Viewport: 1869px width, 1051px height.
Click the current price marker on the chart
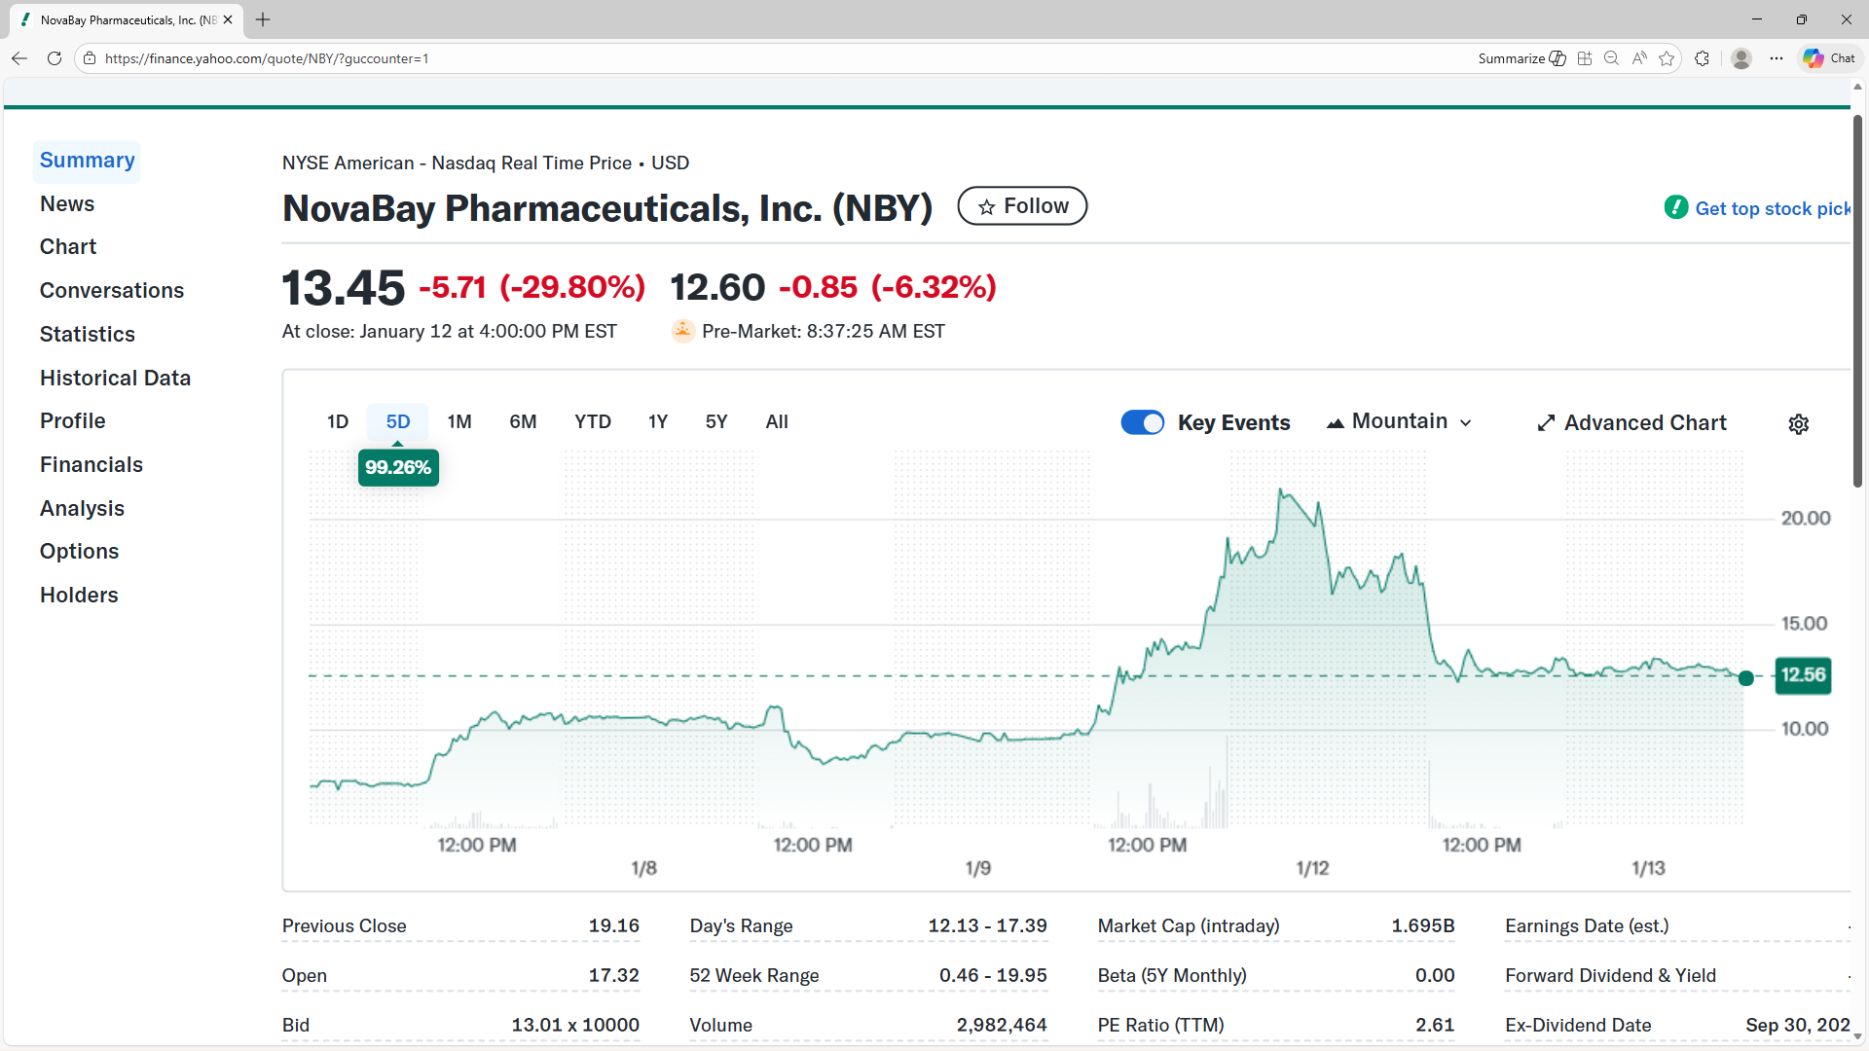(1747, 678)
